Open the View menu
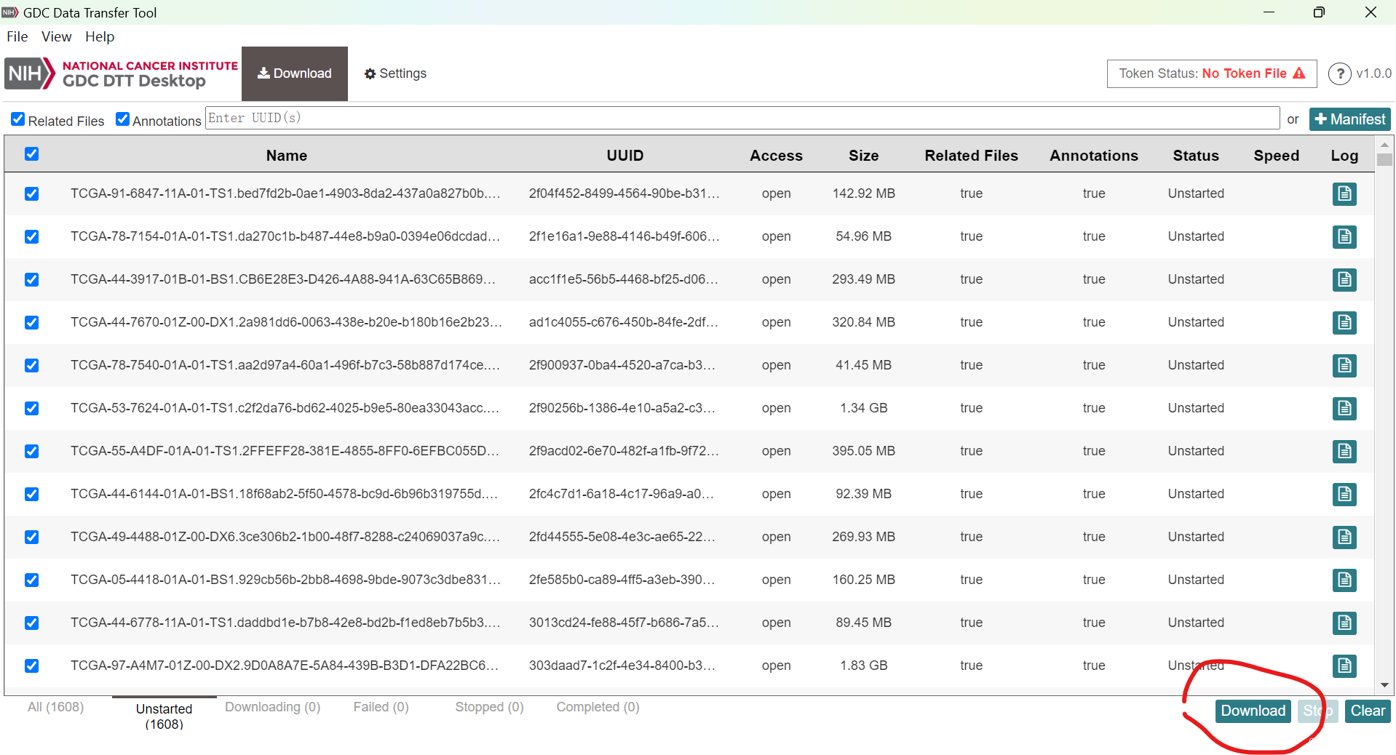Image resolution: width=1396 pixels, height=755 pixels. click(x=55, y=36)
